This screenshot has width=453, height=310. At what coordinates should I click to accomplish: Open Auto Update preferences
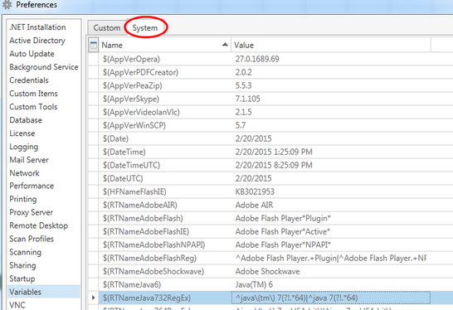tap(32, 54)
